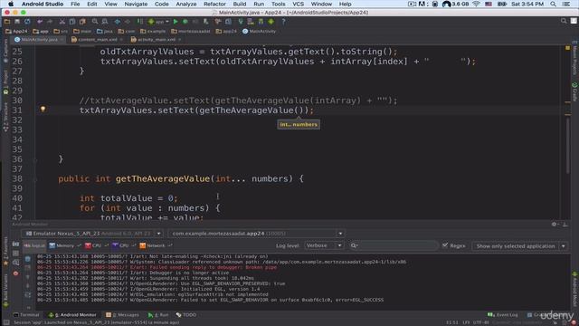Viewport: 579px width, 326px height.
Task: Click logcat search input field
Action: point(394,245)
